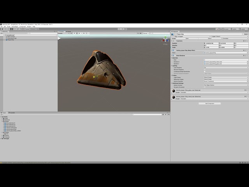This screenshot has width=249, height=187.
Task: Toggle scene lighting bulb icon
Action: (74, 33)
